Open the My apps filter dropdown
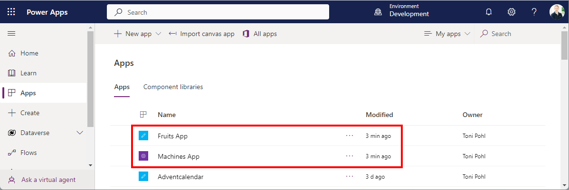This screenshot has height=190, width=569. 447,34
